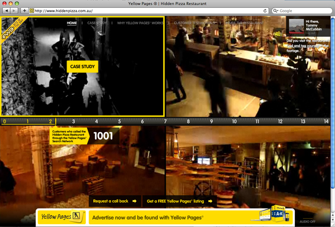Viewport: 335px width, 227px height.
Task: Open the Google search magnifier dropdown
Action: [276, 11]
